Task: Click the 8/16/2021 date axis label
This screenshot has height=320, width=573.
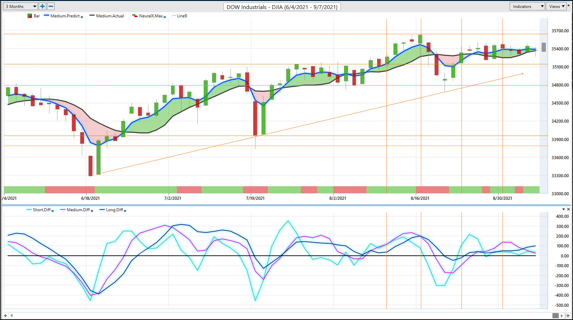Action: click(420, 198)
